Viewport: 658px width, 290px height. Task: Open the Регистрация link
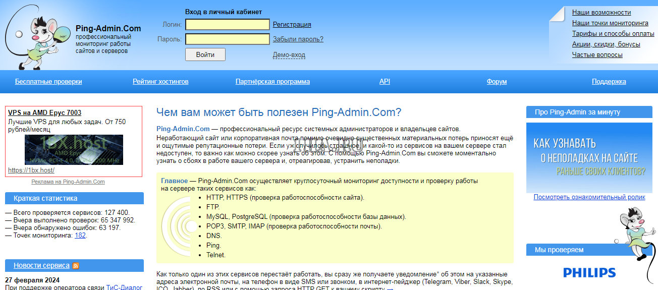click(x=292, y=24)
